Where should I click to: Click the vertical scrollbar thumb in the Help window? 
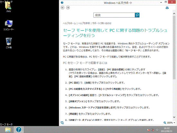[x=174, y=47]
